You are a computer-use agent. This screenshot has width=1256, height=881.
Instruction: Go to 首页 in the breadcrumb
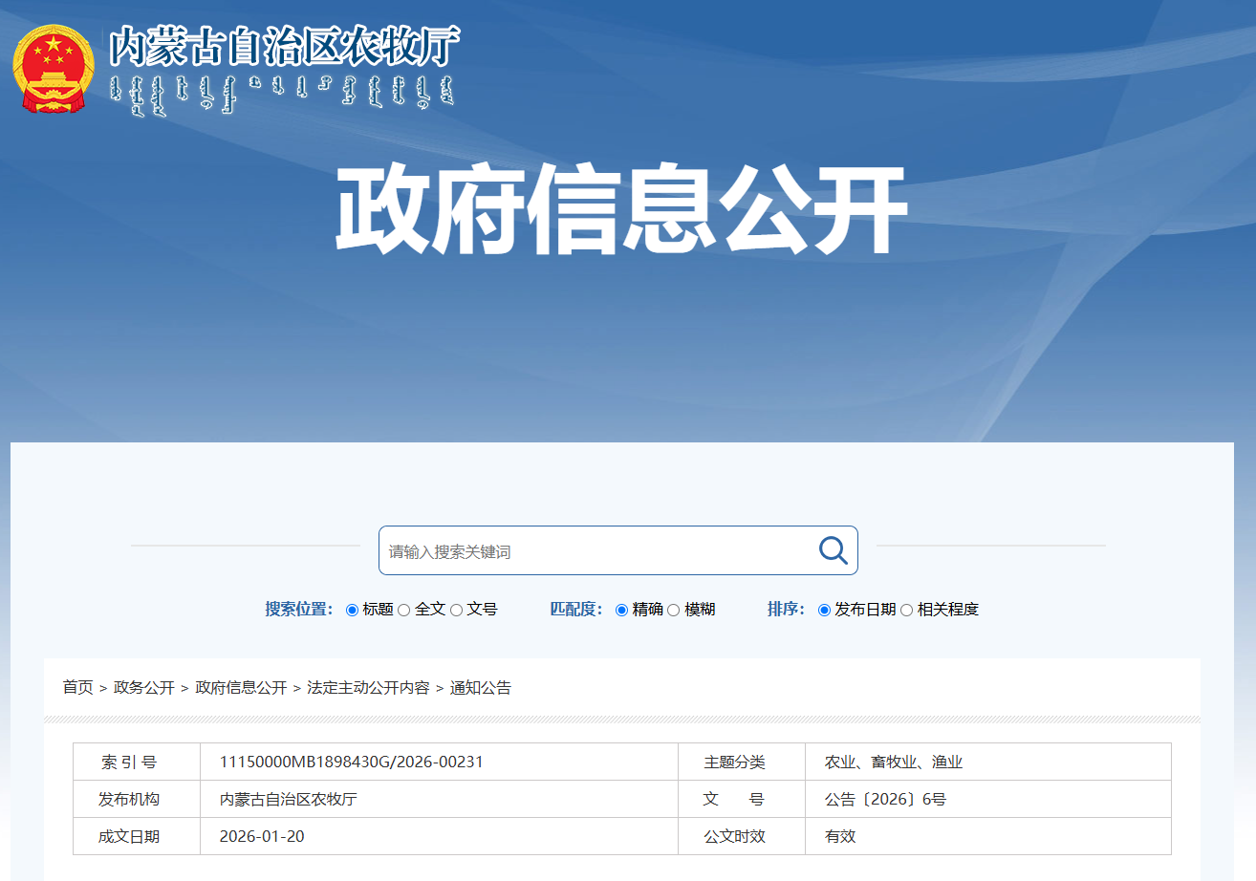78,687
